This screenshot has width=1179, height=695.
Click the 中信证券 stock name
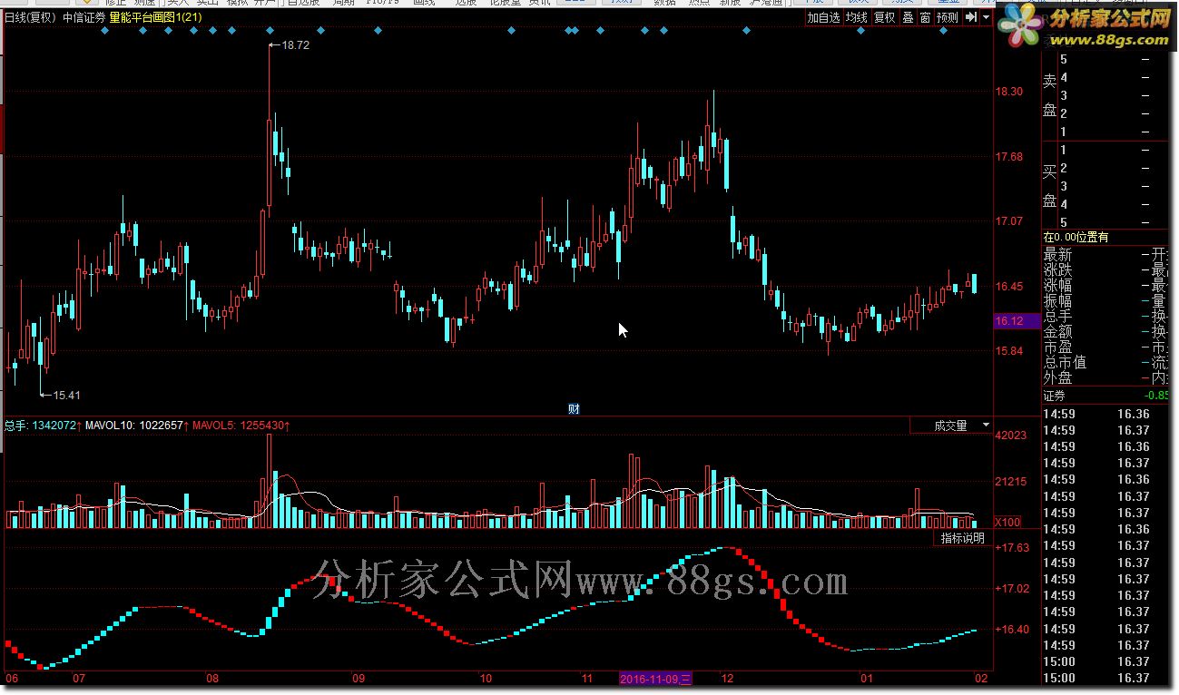[x=84, y=17]
